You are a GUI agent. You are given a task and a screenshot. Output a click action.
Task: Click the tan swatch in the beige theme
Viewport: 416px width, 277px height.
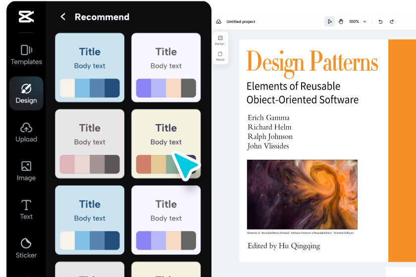[158, 164]
